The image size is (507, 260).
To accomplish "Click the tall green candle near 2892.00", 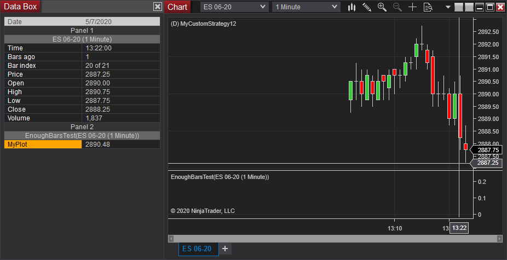I will pos(416,50).
